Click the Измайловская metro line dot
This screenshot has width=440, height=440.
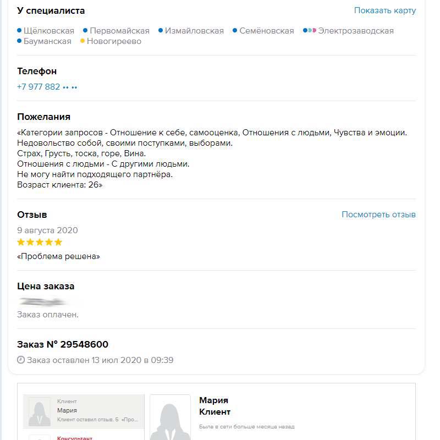tap(161, 31)
